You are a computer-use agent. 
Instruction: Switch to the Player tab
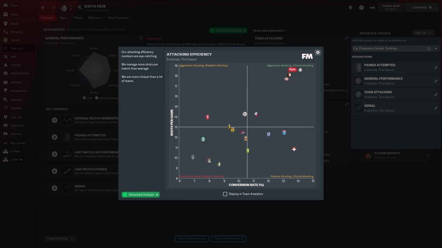click(78, 18)
